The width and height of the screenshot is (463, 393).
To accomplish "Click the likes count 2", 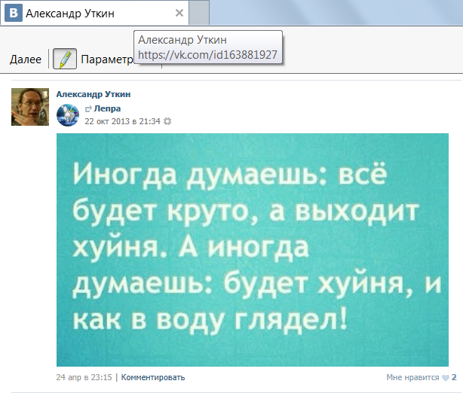I will tap(454, 377).
